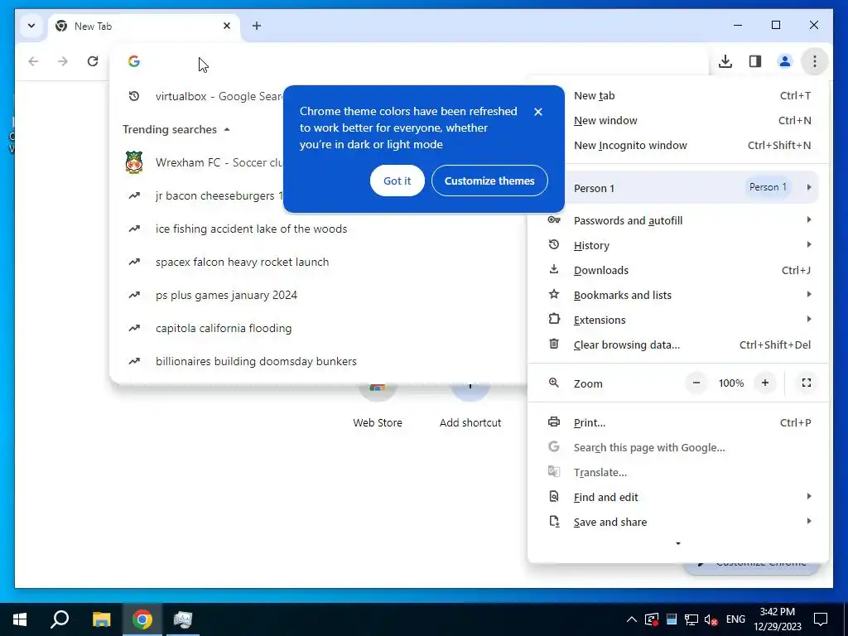Open the Windows Start menu

pos(20,619)
